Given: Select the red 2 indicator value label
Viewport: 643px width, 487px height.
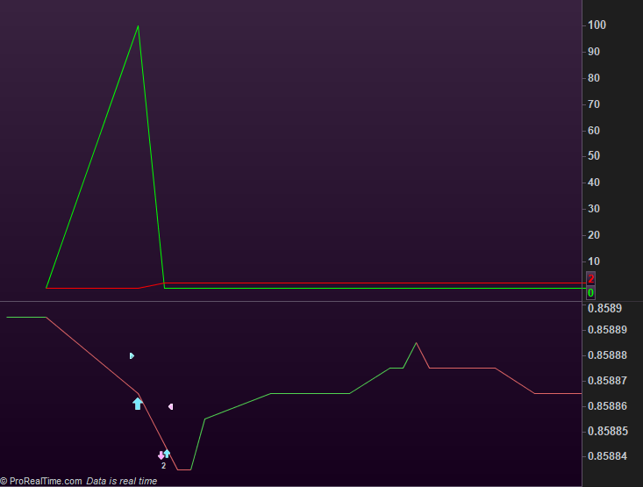Looking at the screenshot, I should coord(590,279).
